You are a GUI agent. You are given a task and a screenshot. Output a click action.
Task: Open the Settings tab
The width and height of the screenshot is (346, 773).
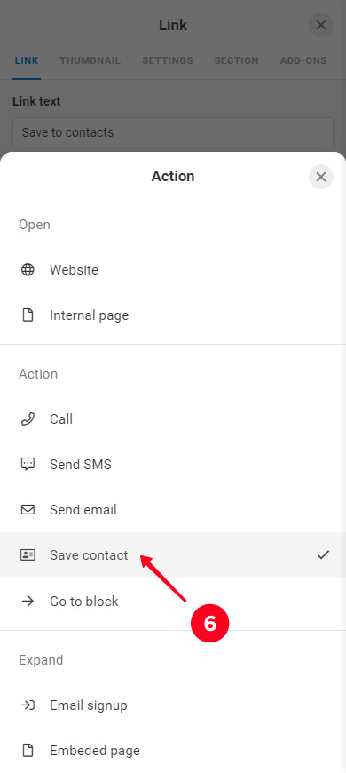[168, 60]
